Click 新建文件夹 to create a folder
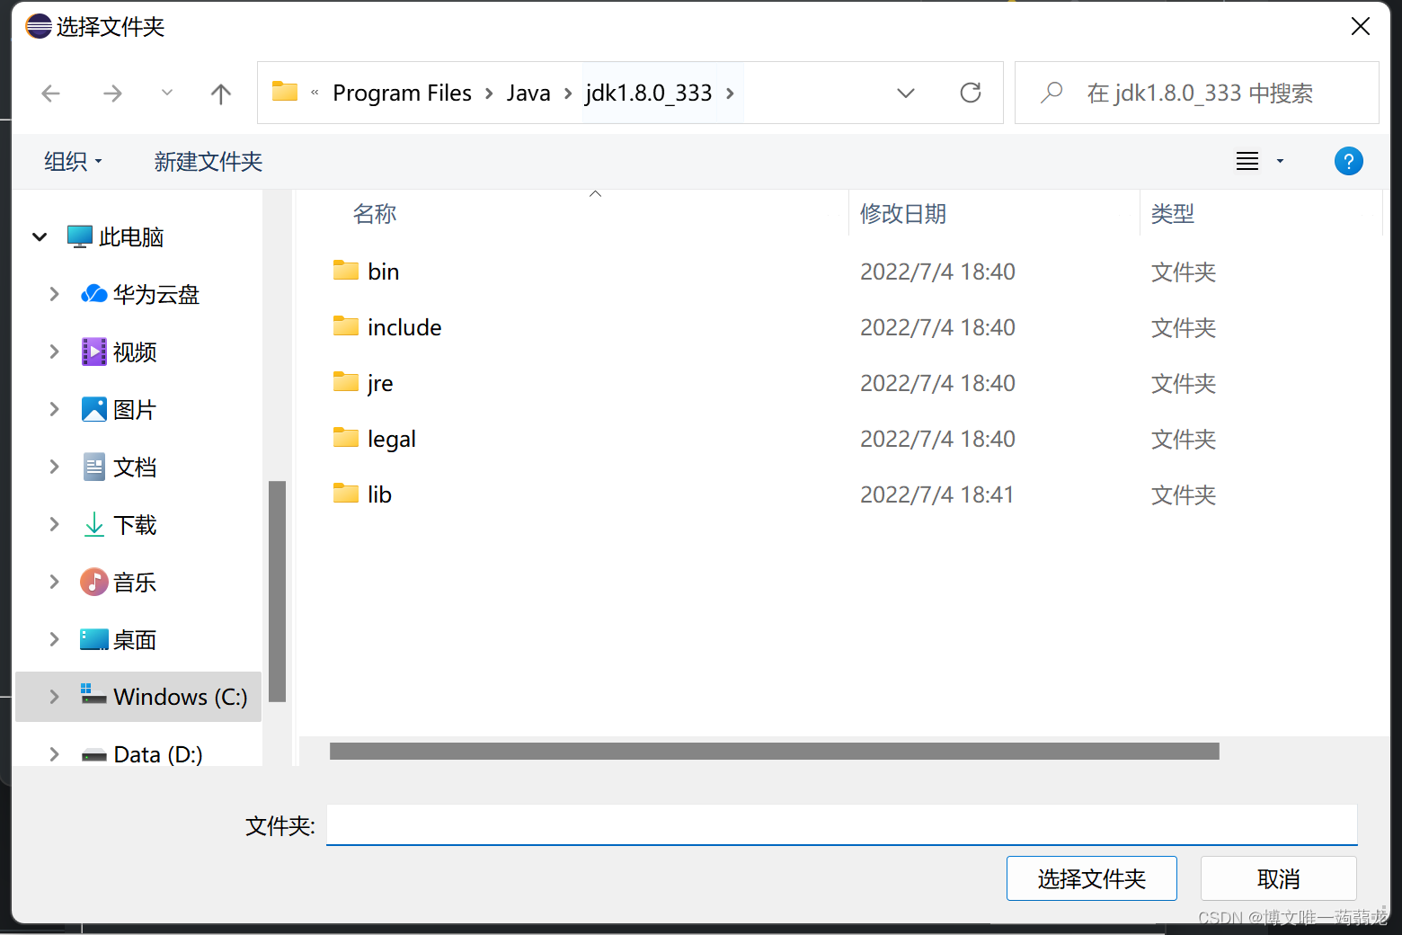Image resolution: width=1402 pixels, height=935 pixels. click(208, 162)
